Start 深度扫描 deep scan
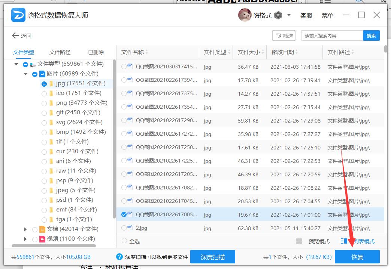The image size is (391, 269). click(212, 257)
